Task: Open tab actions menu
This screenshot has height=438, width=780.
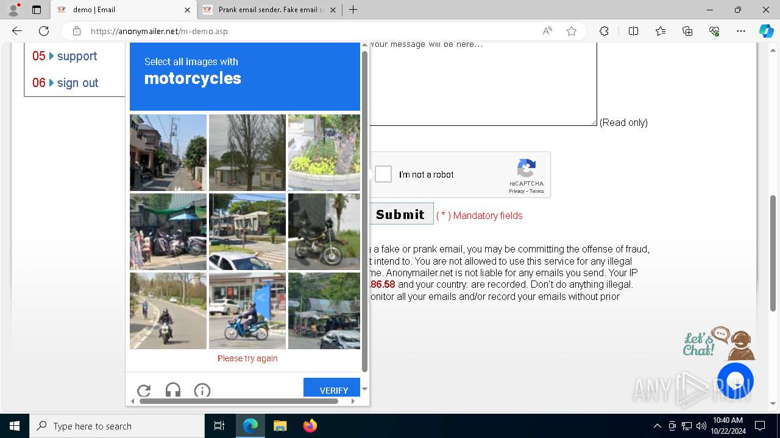Action: 37,10
